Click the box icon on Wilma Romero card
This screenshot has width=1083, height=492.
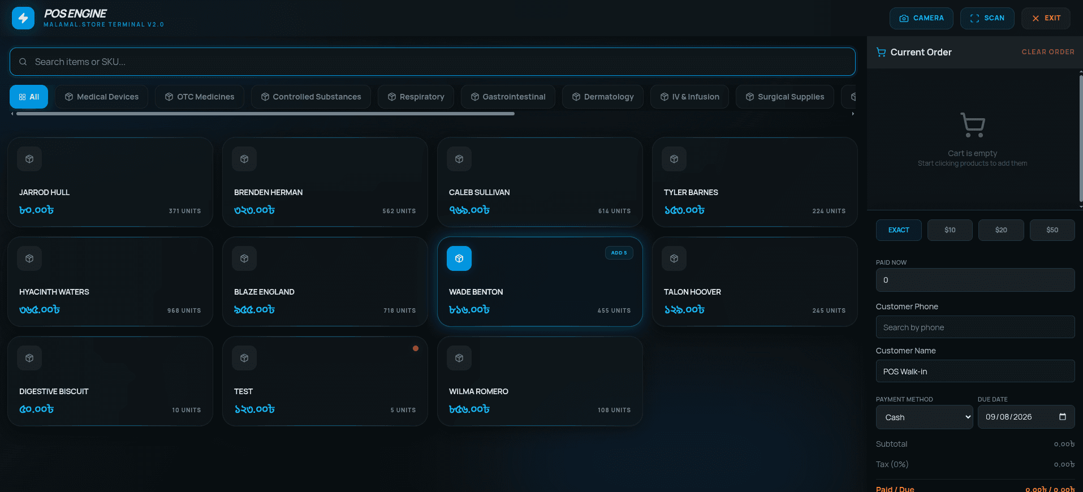point(459,358)
